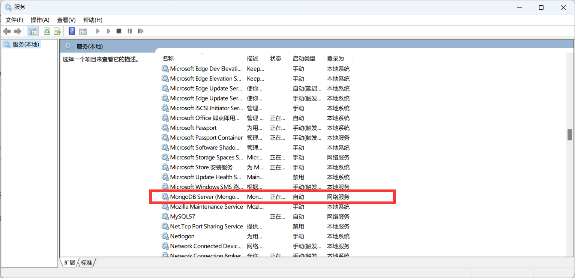Image resolution: width=575 pixels, height=278 pixels.
Task: Click the Export List toolbar icon
Action: (x=57, y=31)
